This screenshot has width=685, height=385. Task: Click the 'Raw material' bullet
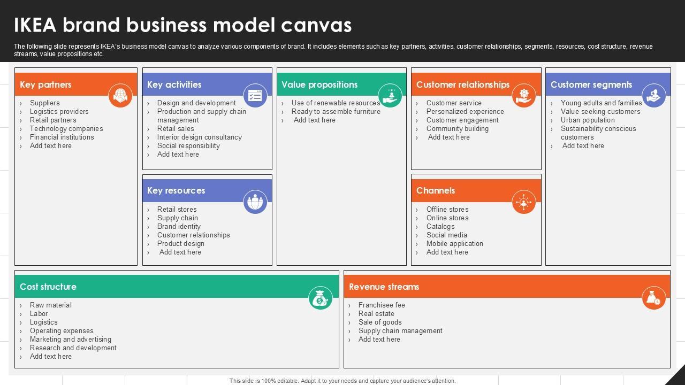point(51,305)
